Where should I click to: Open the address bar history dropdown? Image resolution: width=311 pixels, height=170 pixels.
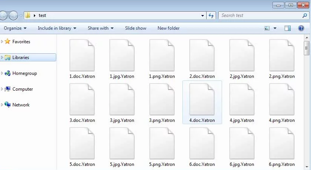pos(203,15)
